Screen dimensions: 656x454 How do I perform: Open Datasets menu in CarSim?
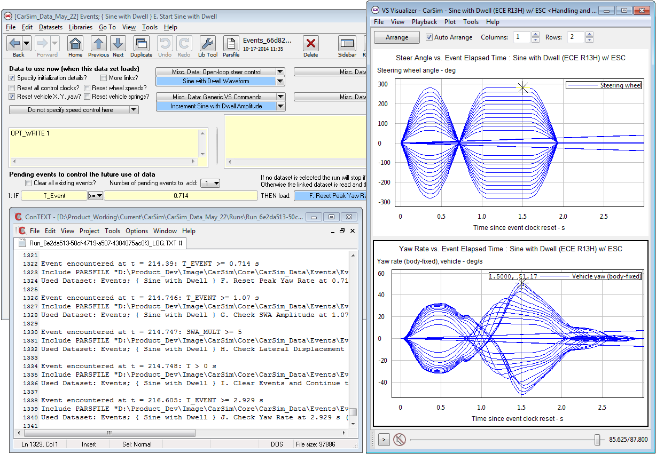(51, 27)
